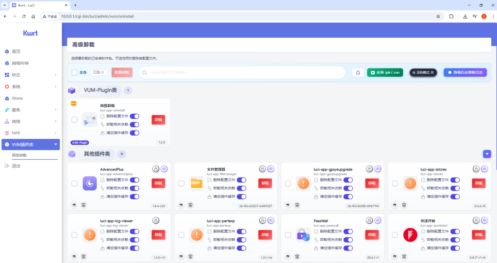This screenshot has height=263, width=497.
Task: Toggle the eye icon on luci-app-gpsysupgrade card
Action: (378, 169)
